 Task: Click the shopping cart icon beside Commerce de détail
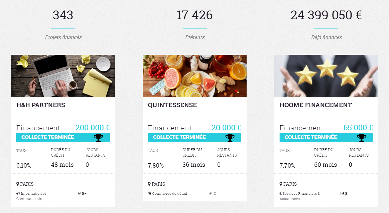[x=150, y=194]
